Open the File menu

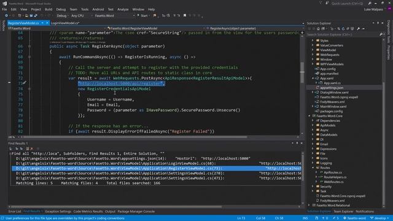4,9
